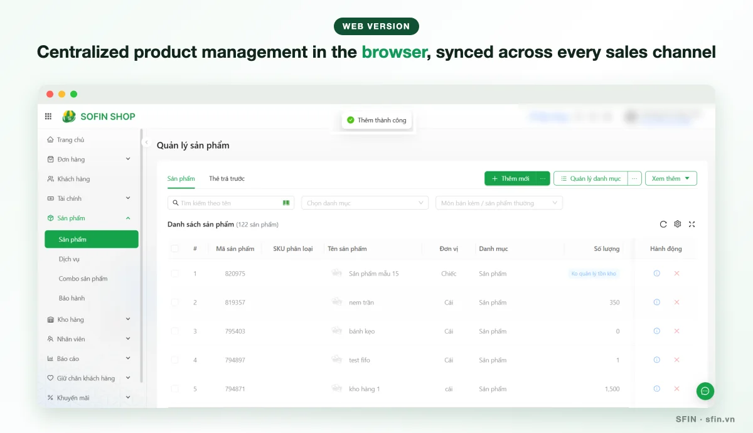Tick checkbox for product 820975
753x433 pixels.
(174, 274)
